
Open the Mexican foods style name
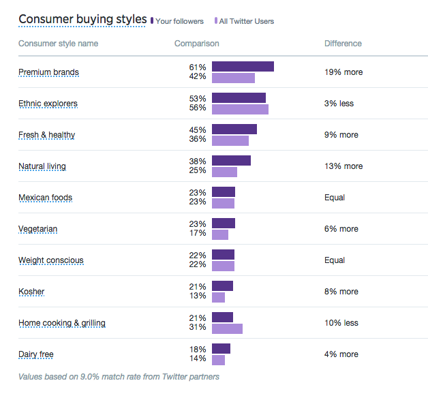(45, 198)
